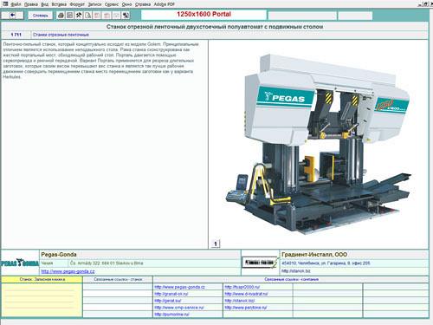The height and width of the screenshot is (325, 433).
Task: Click the grid table icon beside the printer
Action: (x=69, y=16)
